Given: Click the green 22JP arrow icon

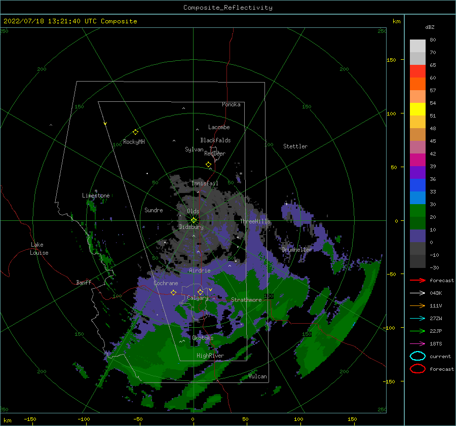Looking at the screenshot, I should coord(417,331).
